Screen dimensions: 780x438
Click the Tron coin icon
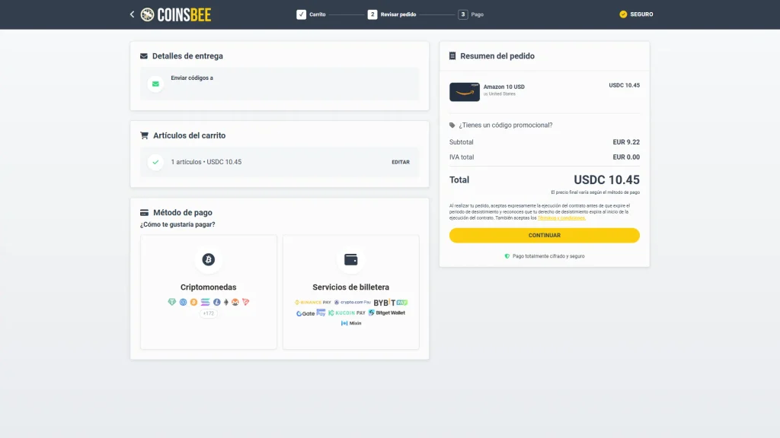[246, 302]
